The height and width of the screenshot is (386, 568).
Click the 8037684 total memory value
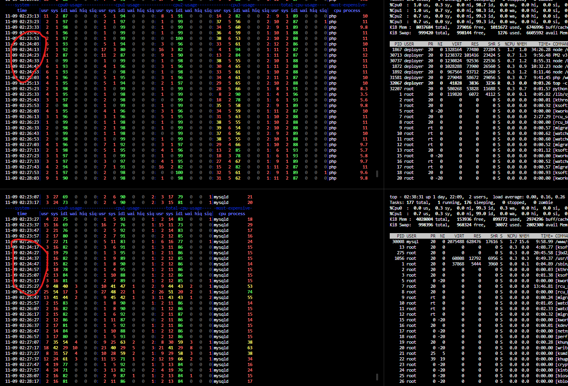point(424,27)
